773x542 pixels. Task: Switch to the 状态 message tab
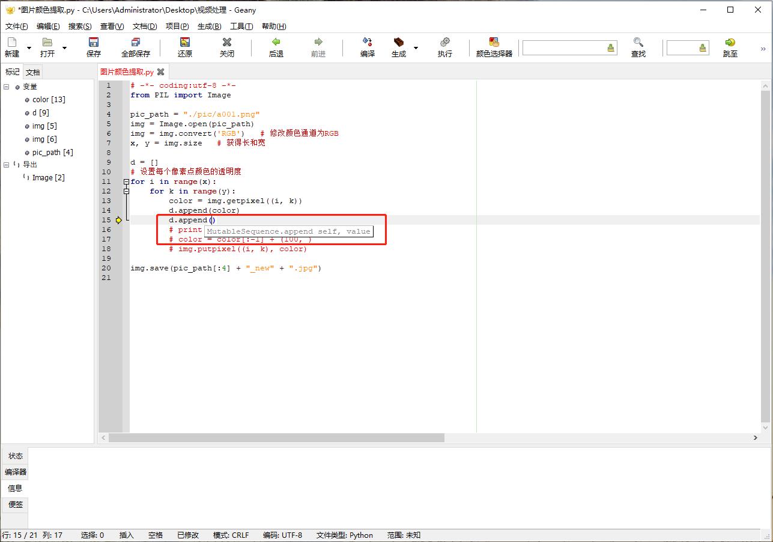coord(16,456)
